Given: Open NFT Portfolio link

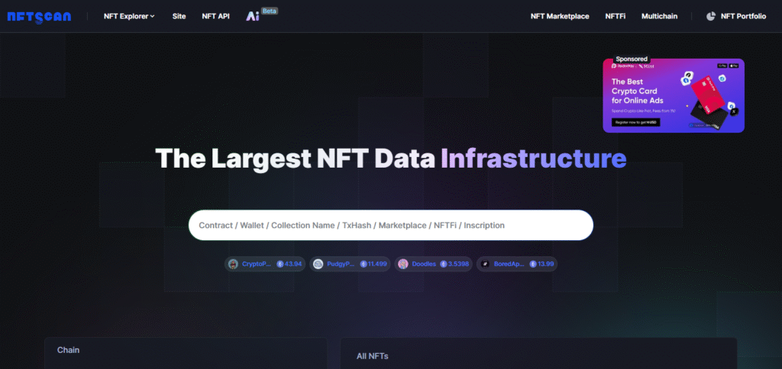Looking at the screenshot, I should click(744, 17).
